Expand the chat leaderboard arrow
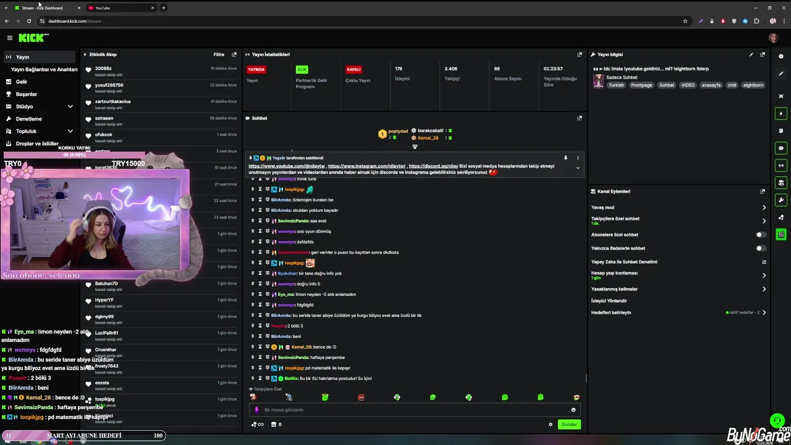 [415, 147]
